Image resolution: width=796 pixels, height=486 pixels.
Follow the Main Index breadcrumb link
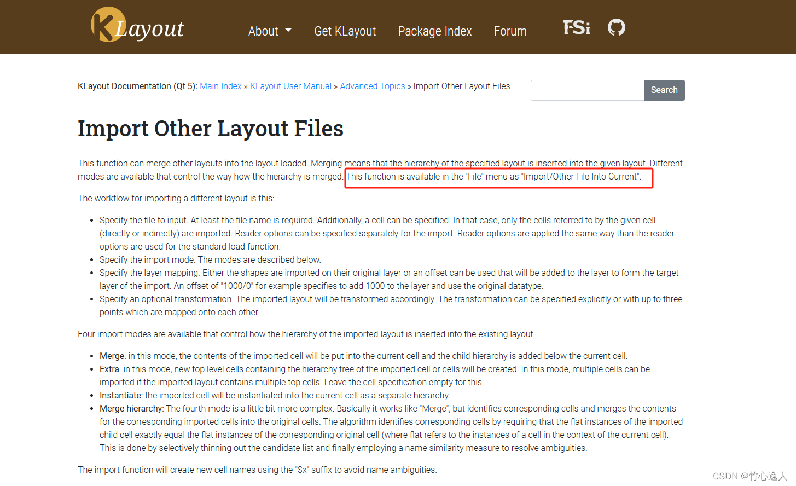tap(220, 86)
